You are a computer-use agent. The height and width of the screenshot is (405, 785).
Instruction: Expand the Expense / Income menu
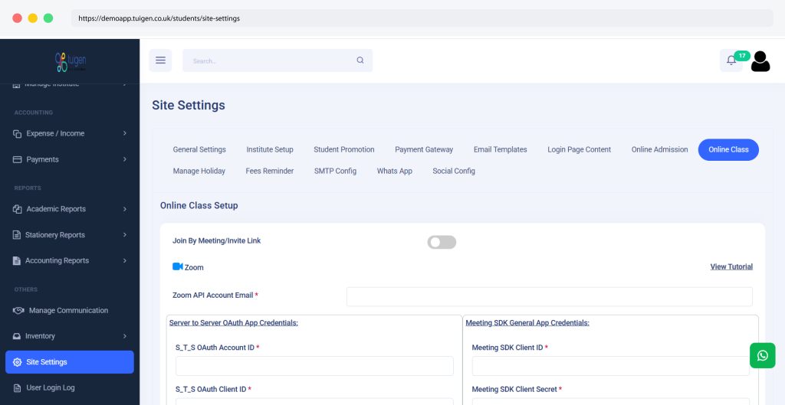click(69, 133)
